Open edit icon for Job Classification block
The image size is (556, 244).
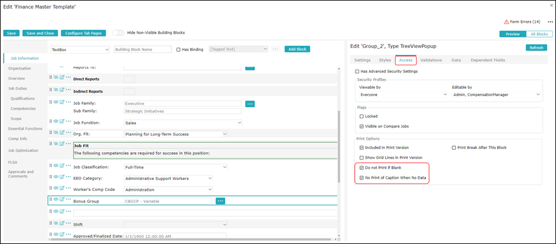(x=62, y=165)
